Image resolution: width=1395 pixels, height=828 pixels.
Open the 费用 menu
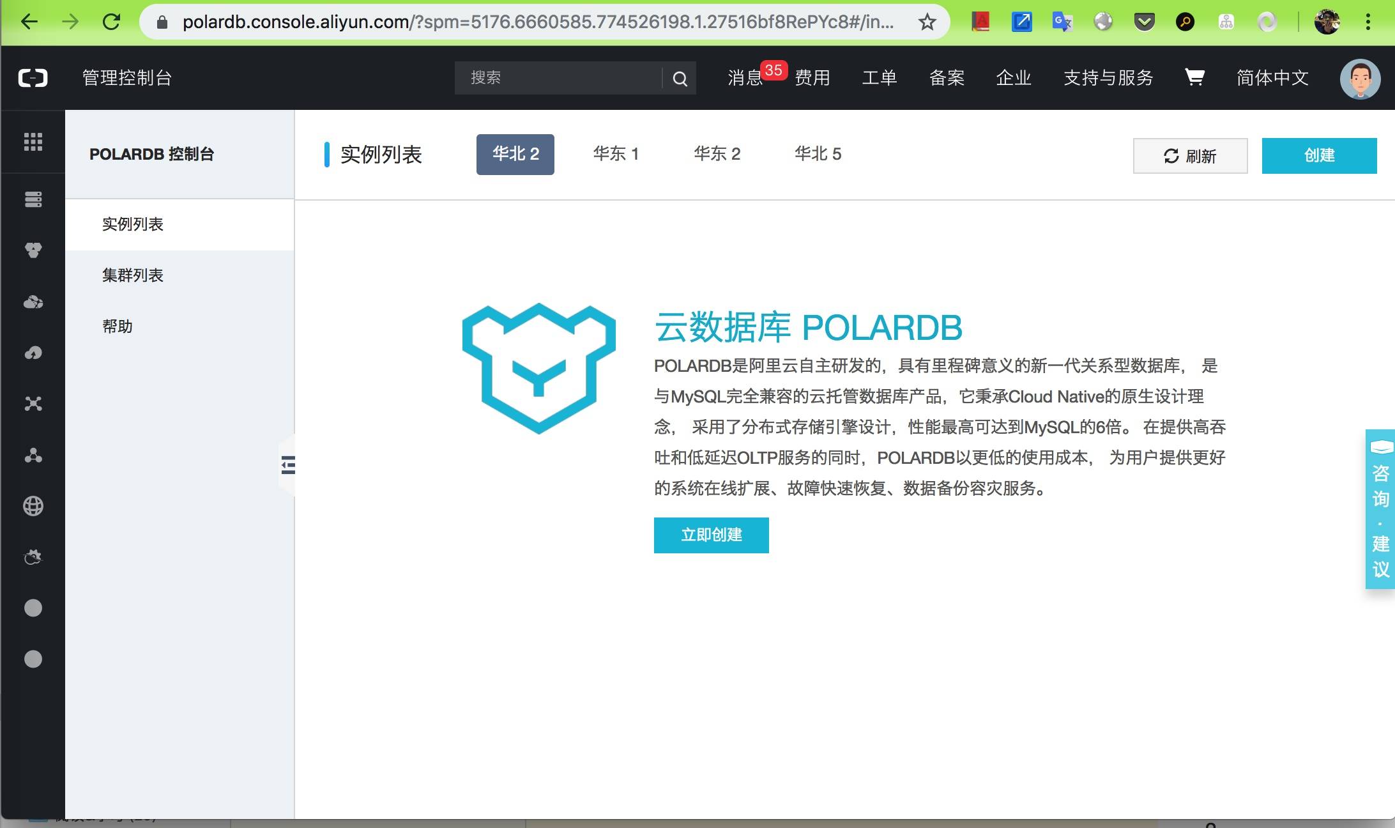[812, 78]
